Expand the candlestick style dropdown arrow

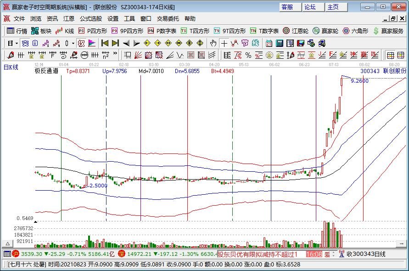73,43
